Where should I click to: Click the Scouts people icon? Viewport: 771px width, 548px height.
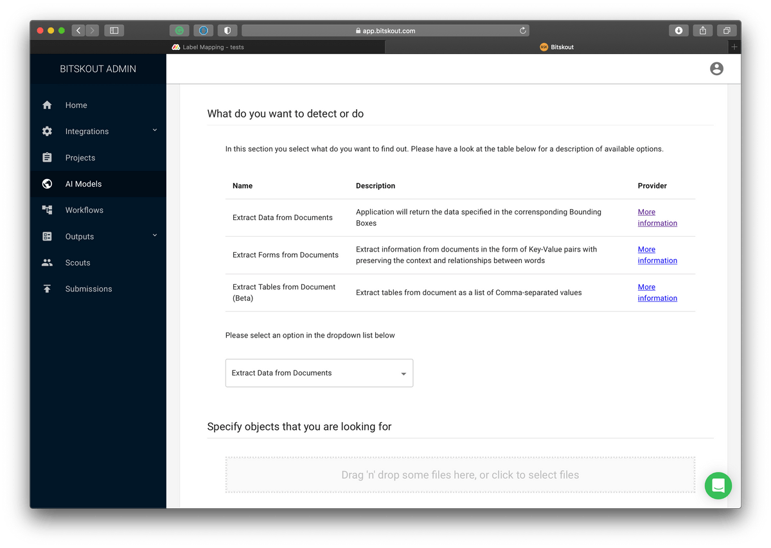(x=47, y=262)
